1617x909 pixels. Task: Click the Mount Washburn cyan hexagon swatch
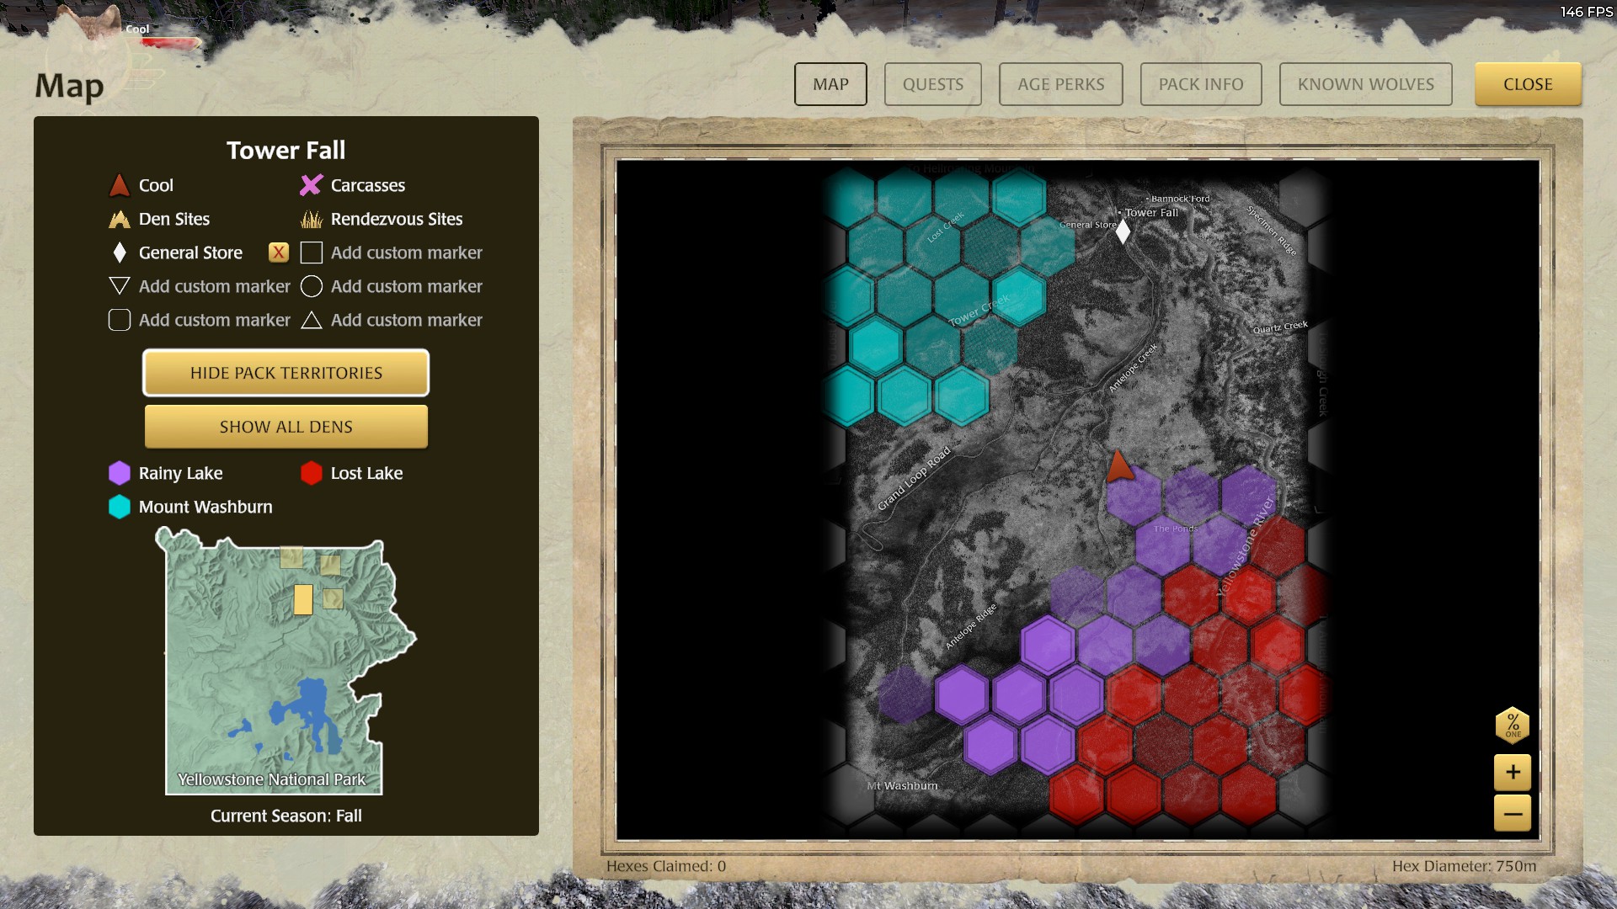click(120, 507)
